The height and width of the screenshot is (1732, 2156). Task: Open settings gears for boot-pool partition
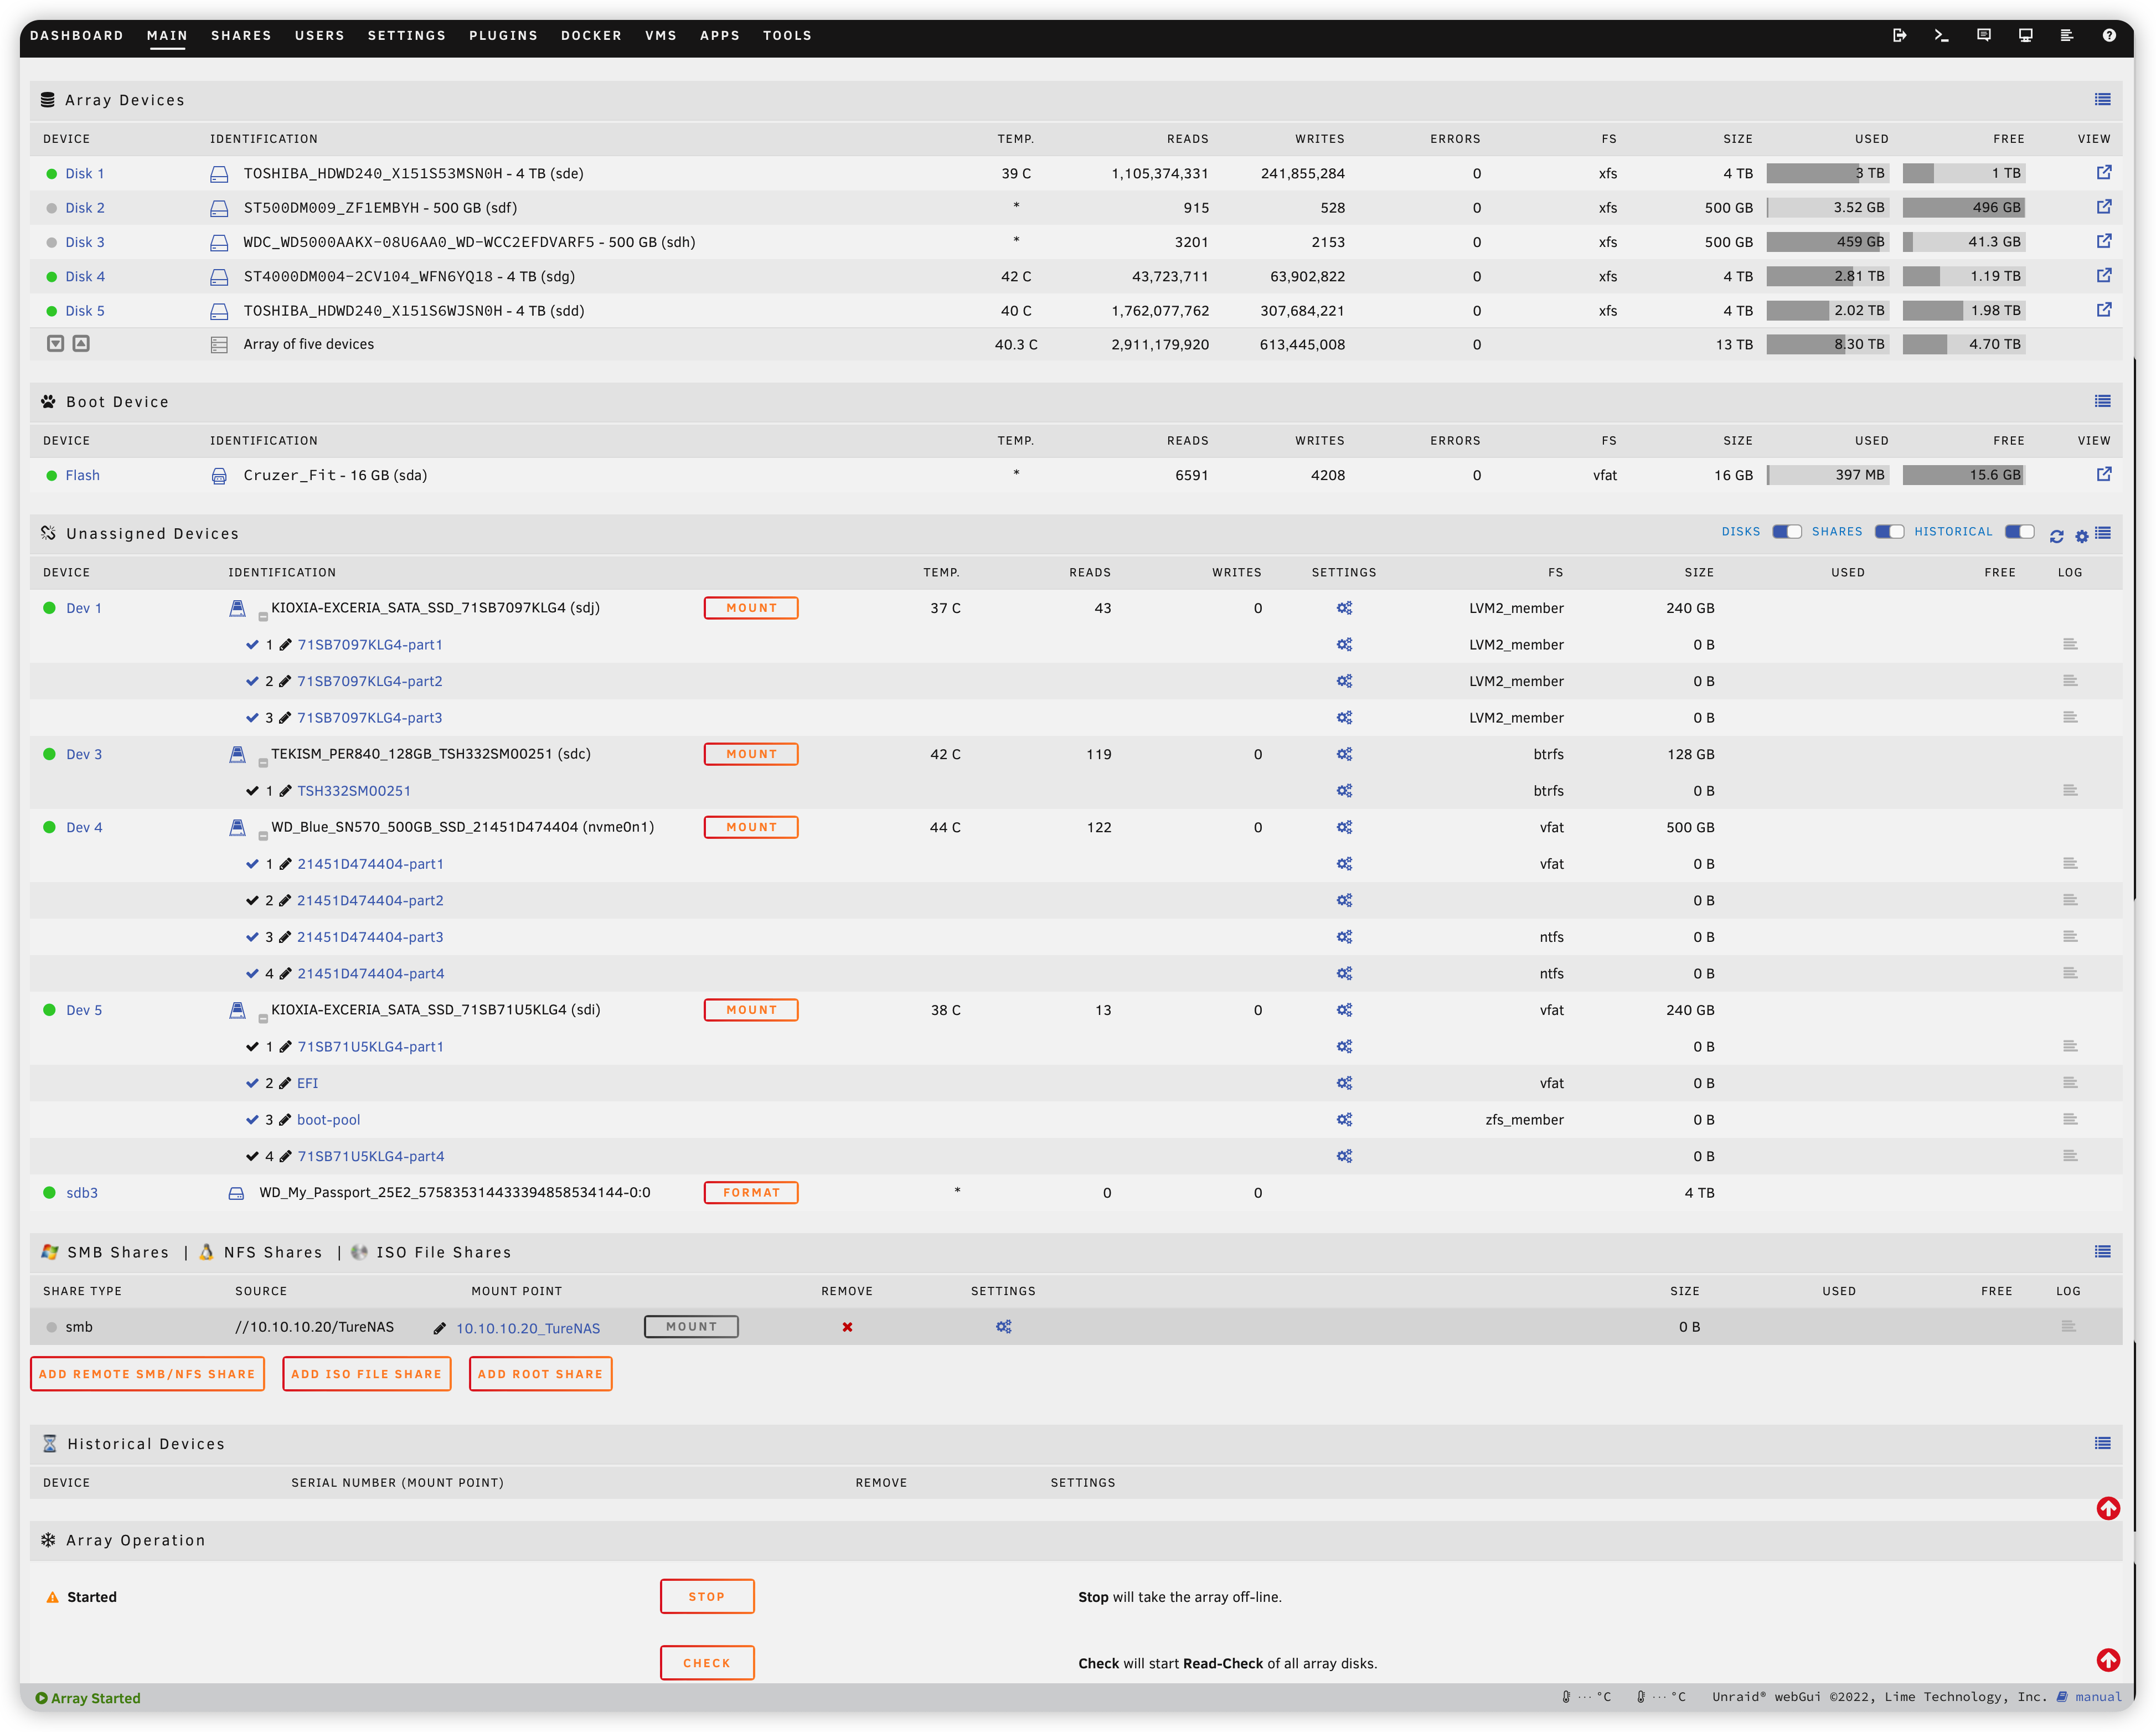point(1344,1119)
